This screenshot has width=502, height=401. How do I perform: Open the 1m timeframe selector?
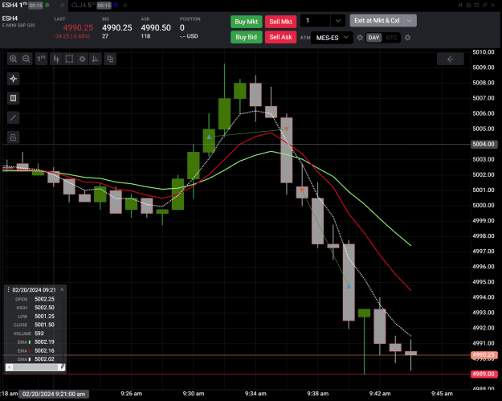pos(41,59)
